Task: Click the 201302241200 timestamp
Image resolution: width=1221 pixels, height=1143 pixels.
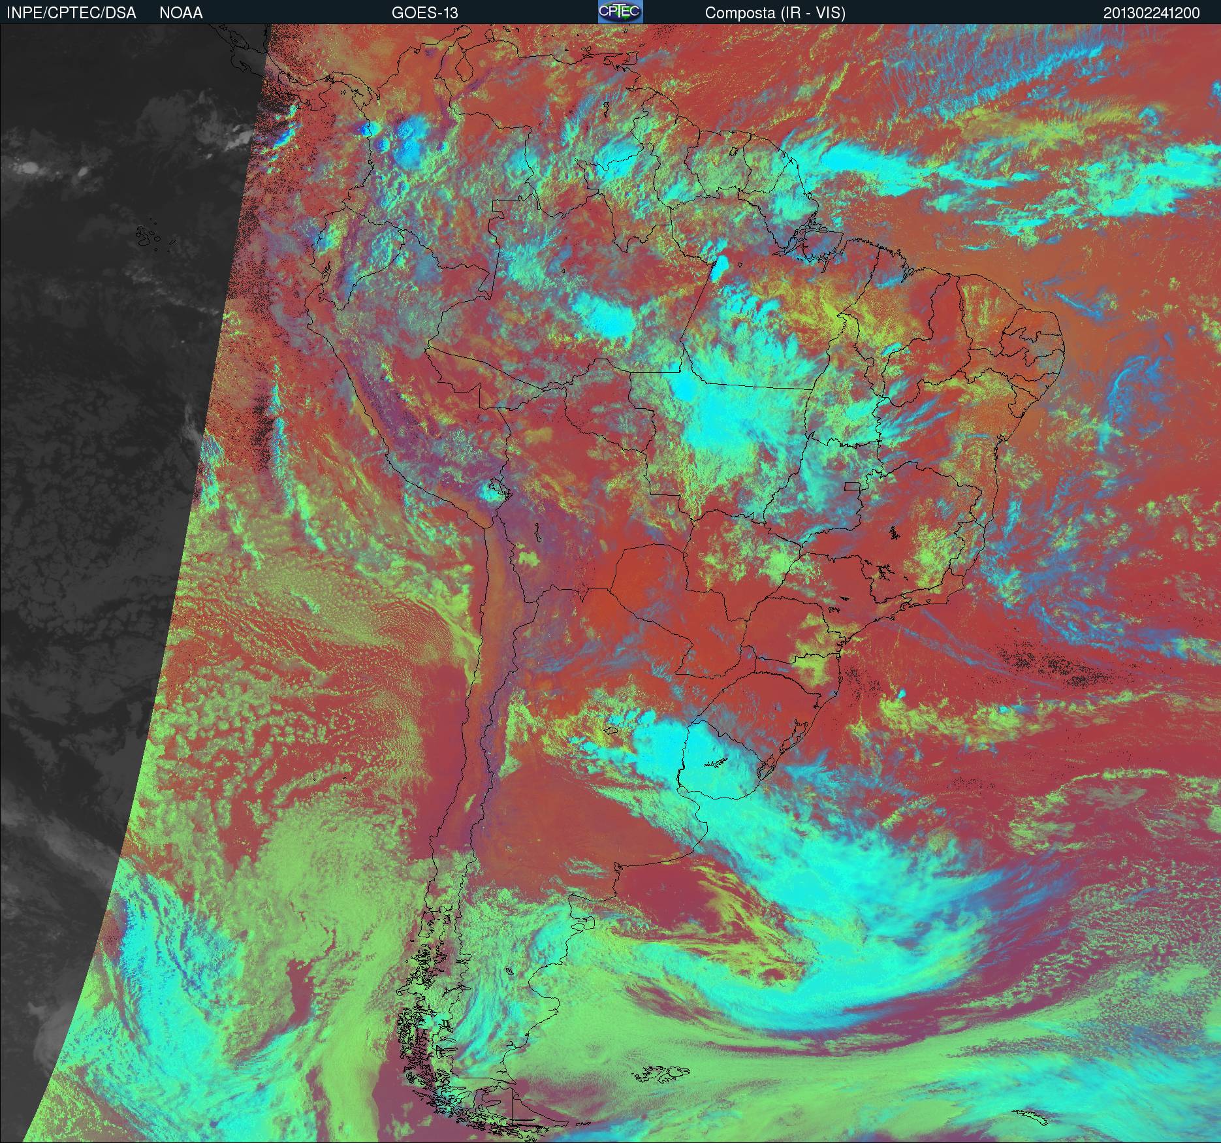Action: point(1152,13)
